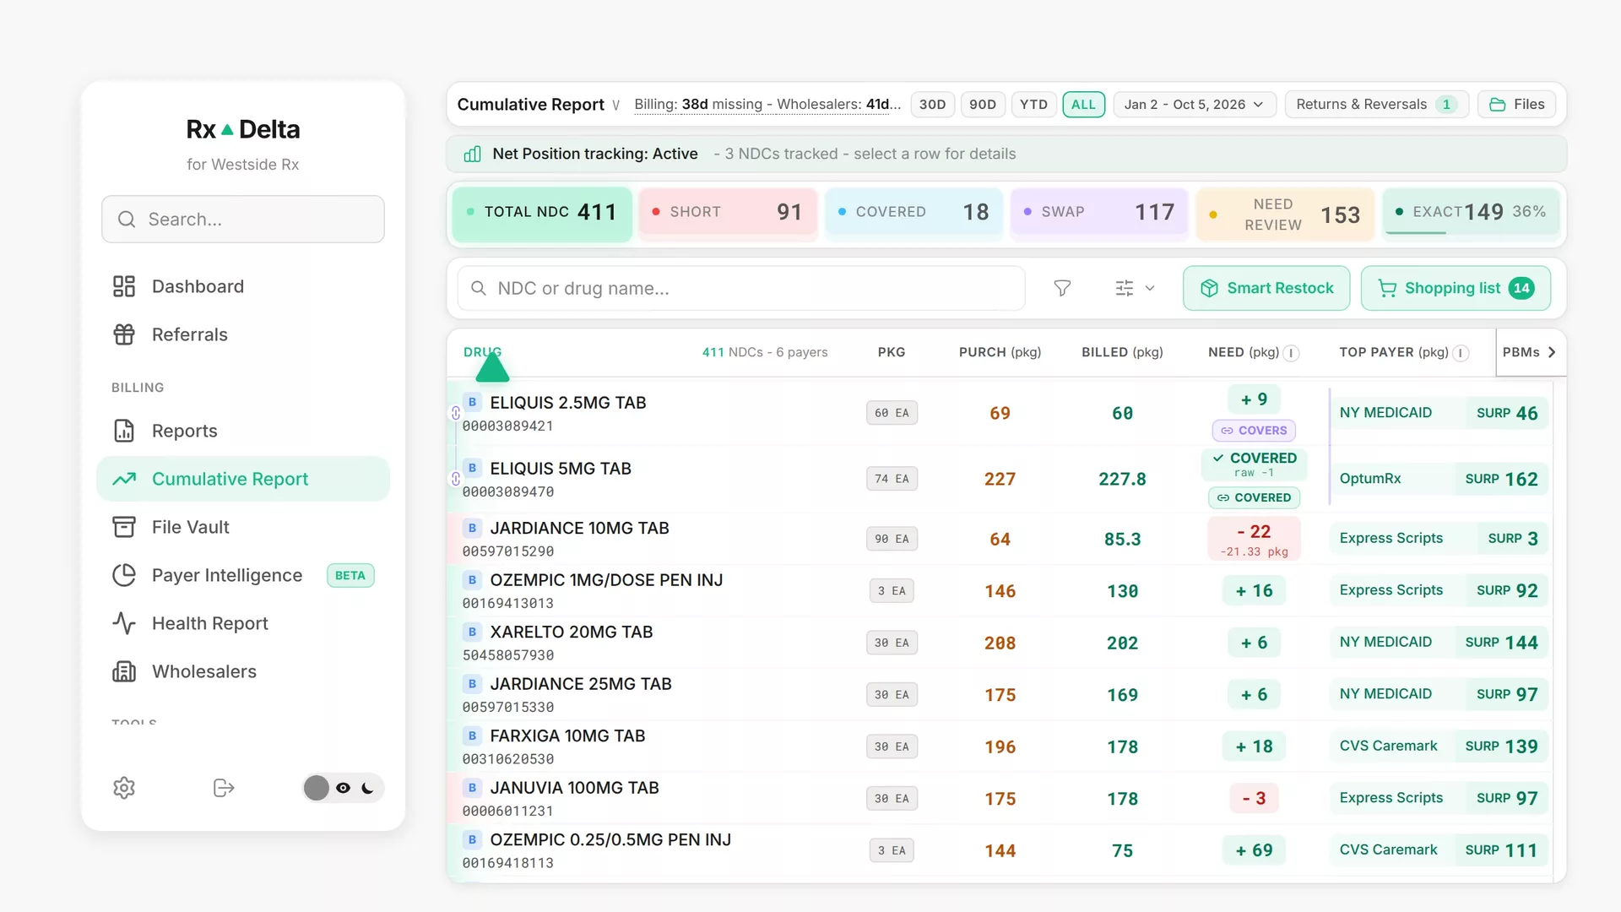Image resolution: width=1621 pixels, height=912 pixels.
Task: Select the YTD time range
Action: (x=1033, y=105)
